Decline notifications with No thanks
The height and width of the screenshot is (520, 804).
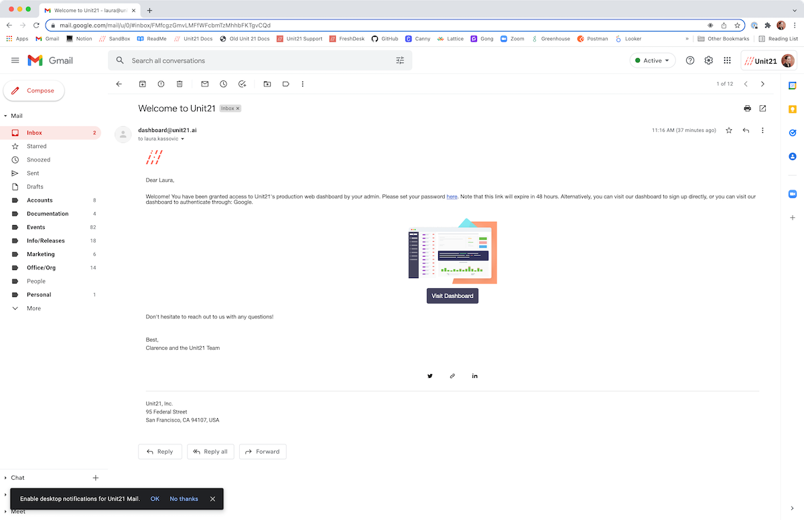click(184, 499)
